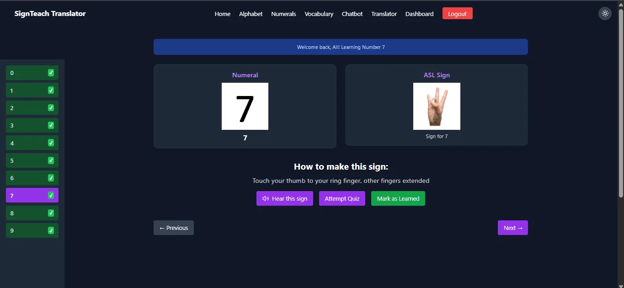624x288 pixels.
Task: Click the 'Welcome back, Ali!' banner
Action: point(341,47)
